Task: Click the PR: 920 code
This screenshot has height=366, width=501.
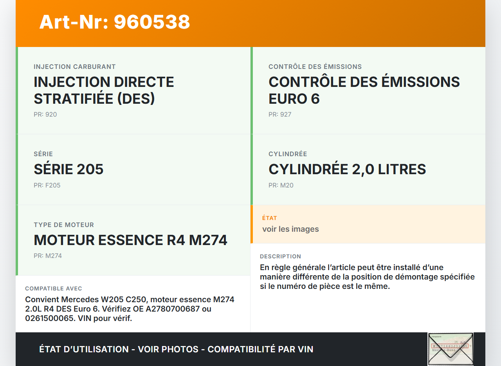Action: 45,115
